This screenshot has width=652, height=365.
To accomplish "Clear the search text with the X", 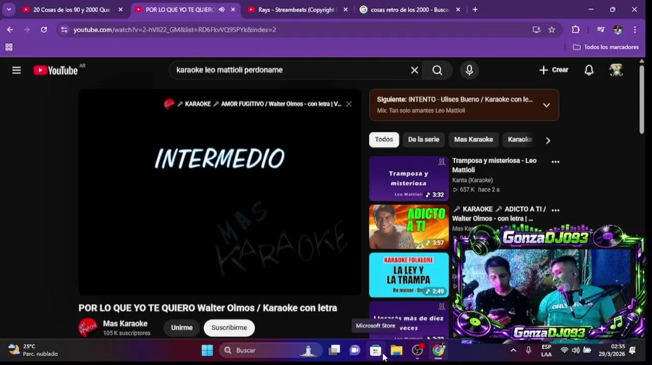I will [414, 70].
